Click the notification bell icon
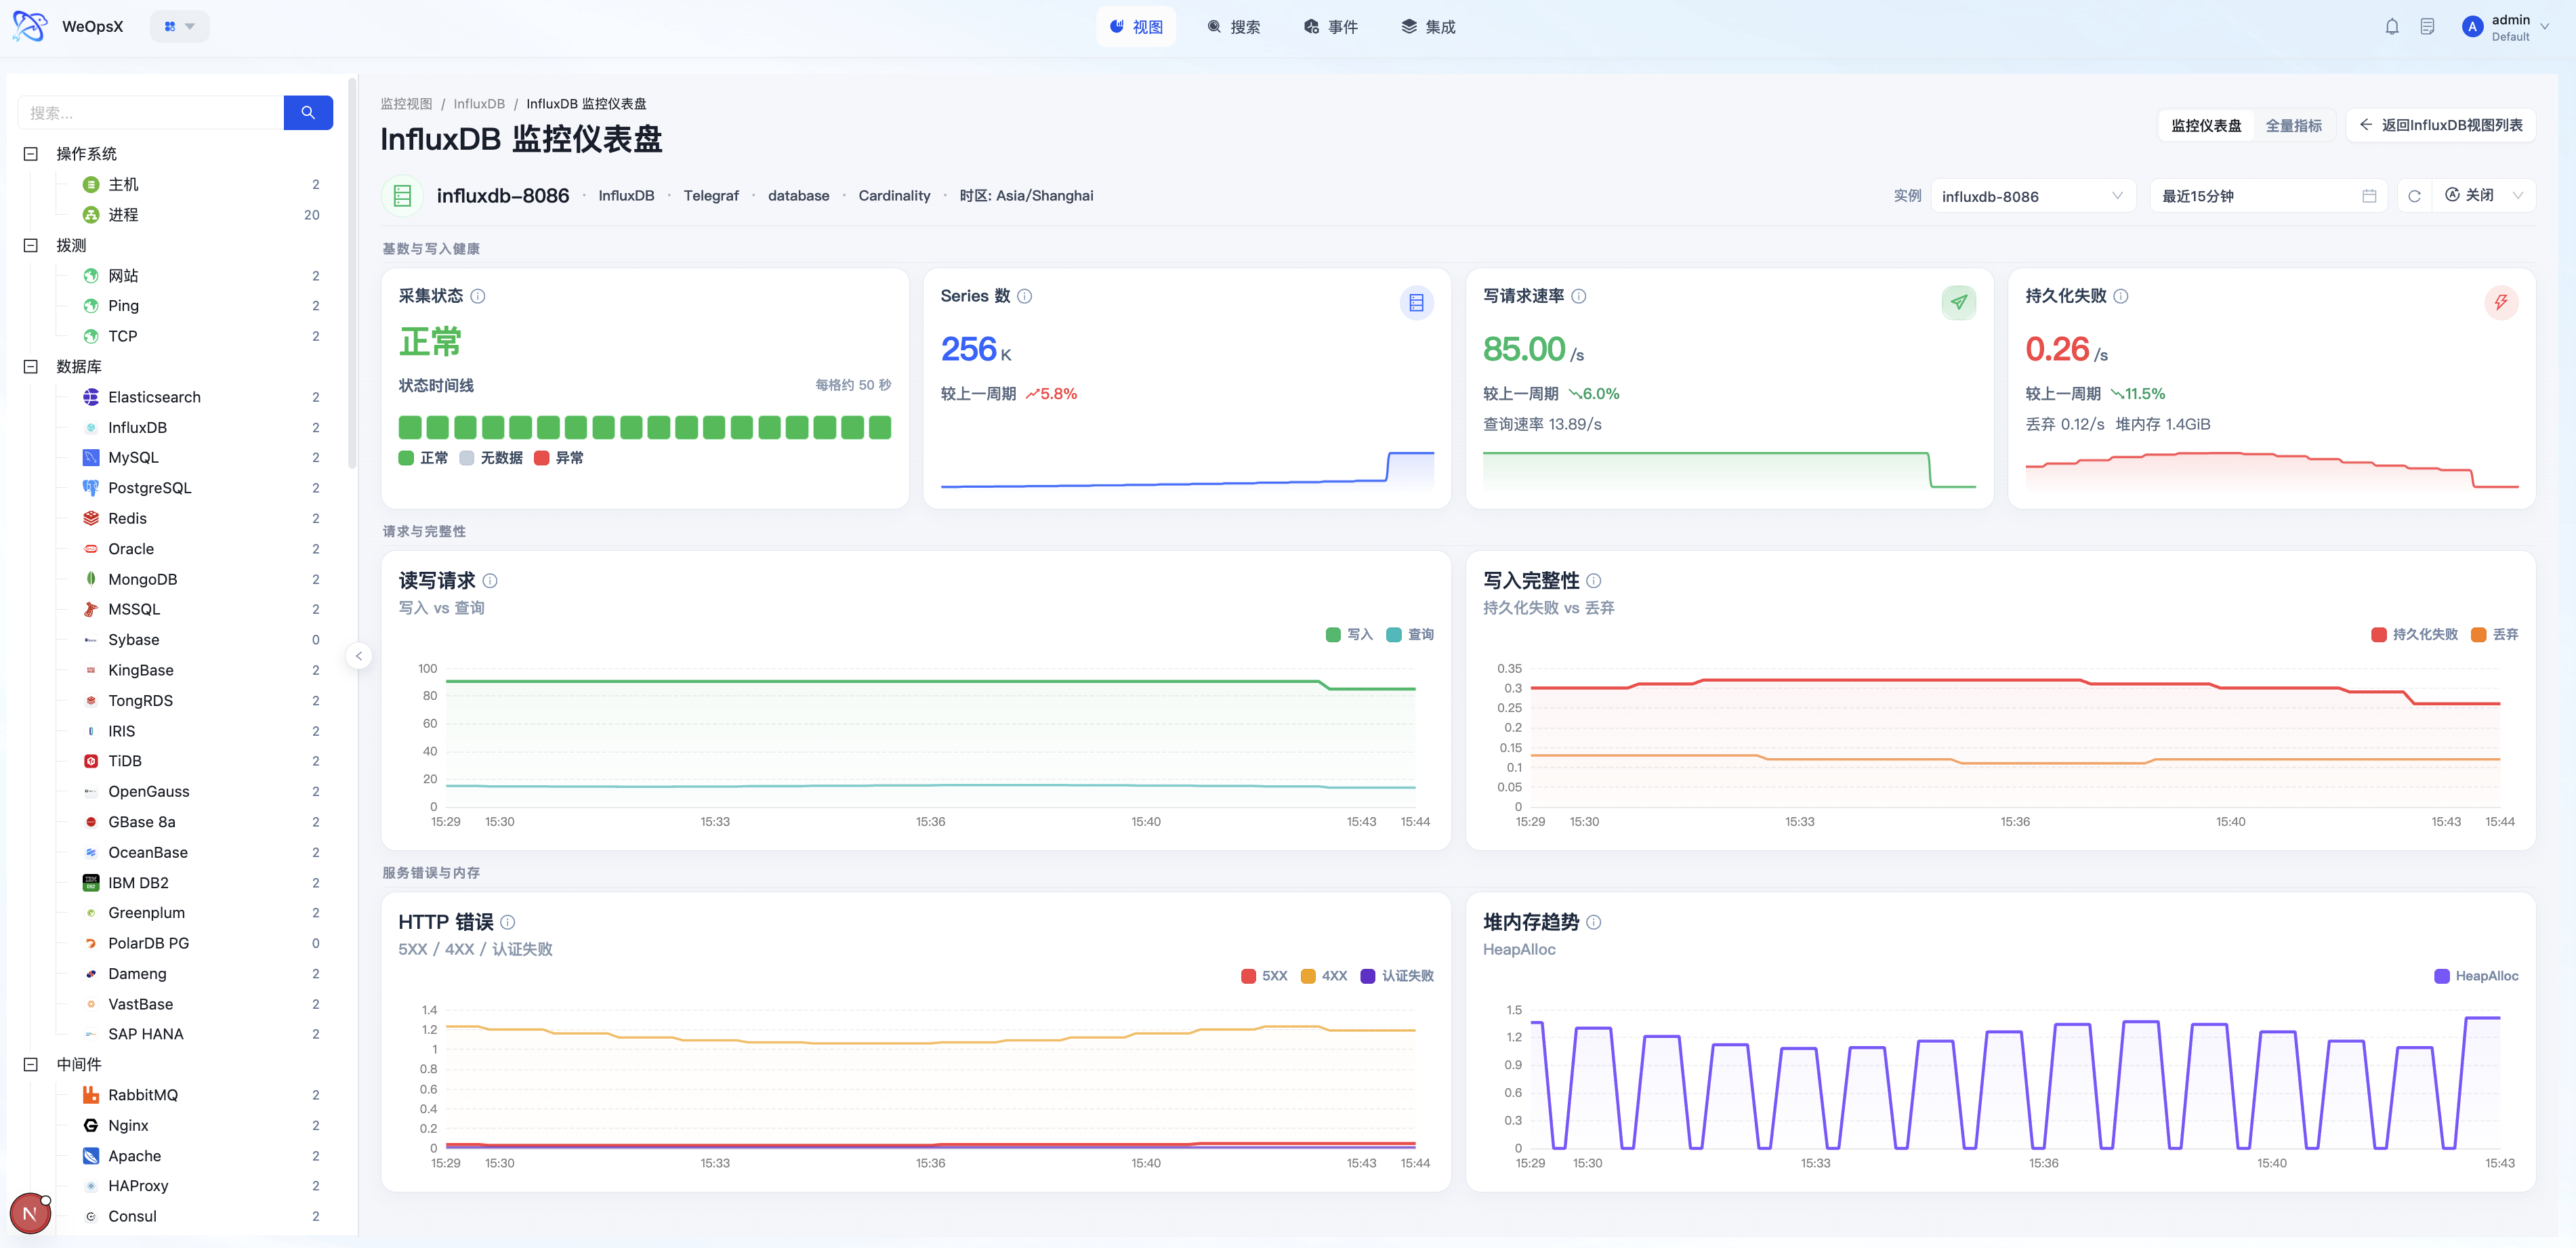This screenshot has height=1248, width=2576. 2391,27
